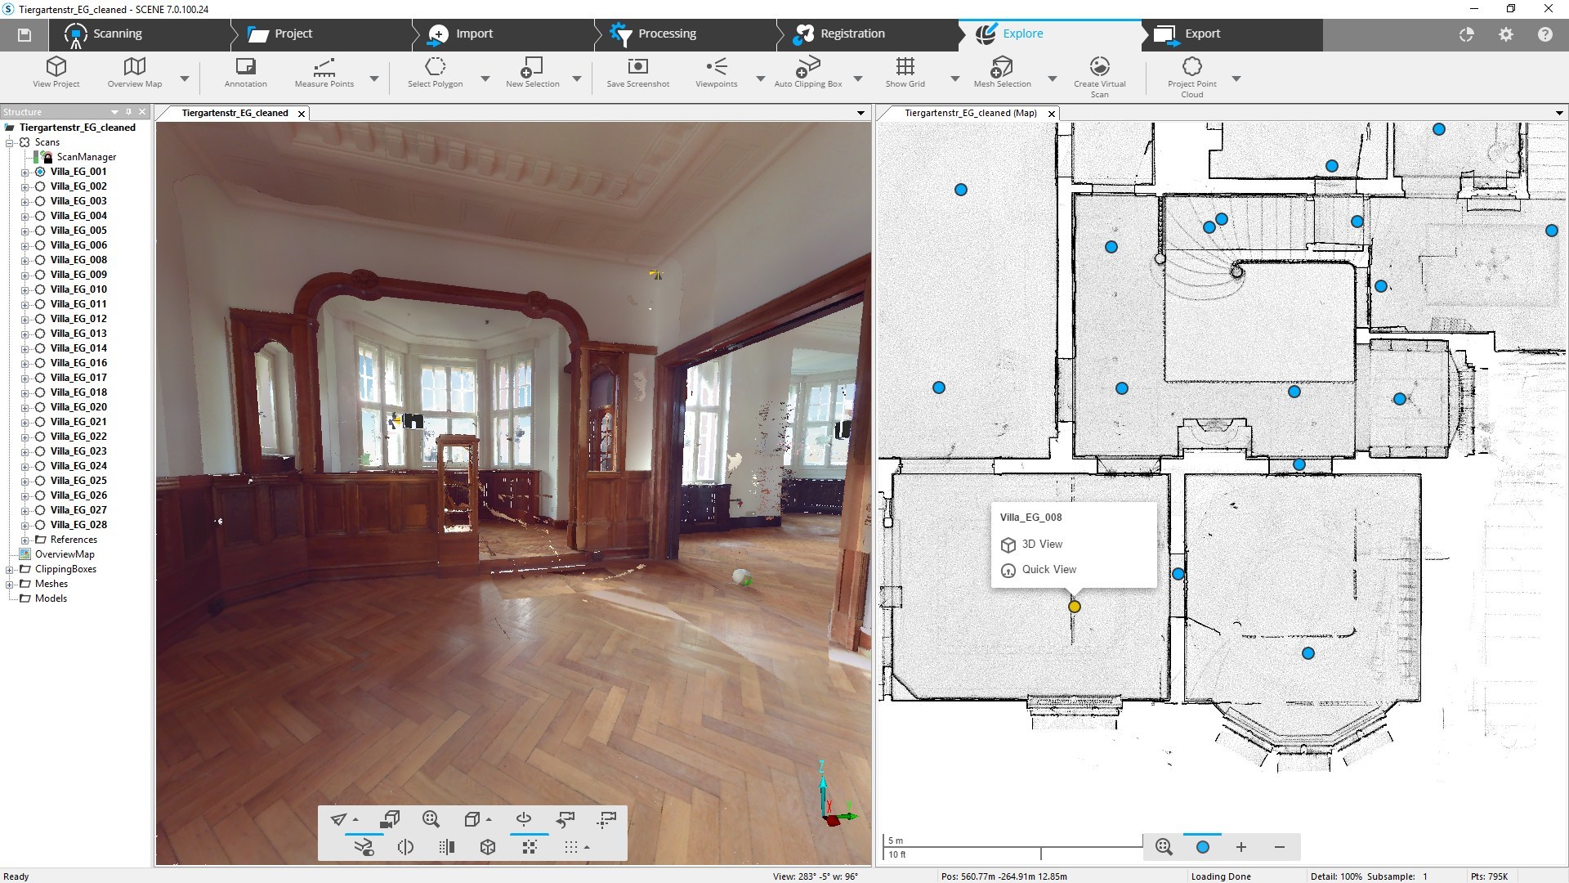This screenshot has width=1569, height=883.
Task: Open SCENE settings gear
Action: point(1505,34)
